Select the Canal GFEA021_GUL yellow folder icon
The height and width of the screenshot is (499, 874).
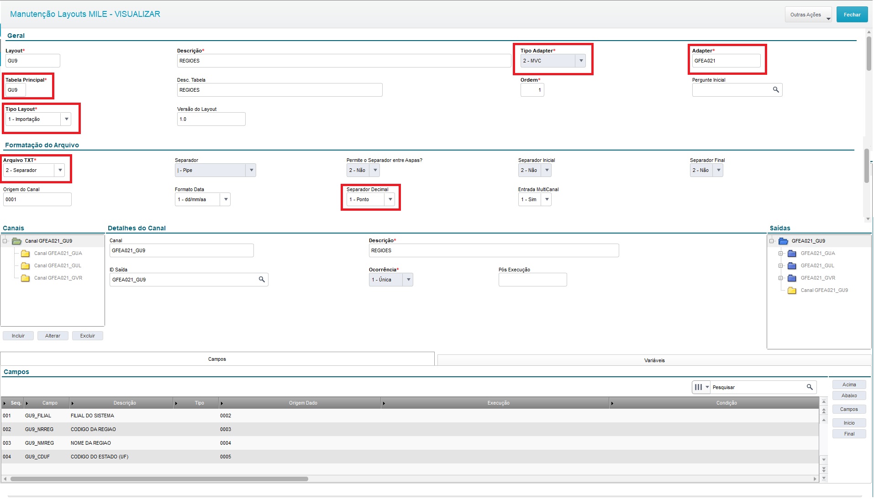pos(26,265)
